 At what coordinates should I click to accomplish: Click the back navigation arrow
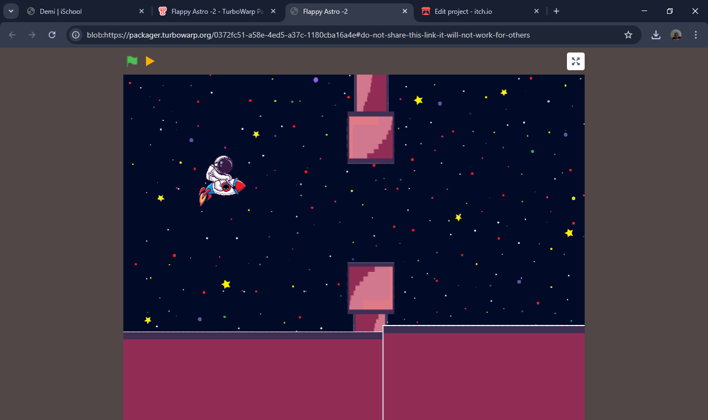click(11, 34)
